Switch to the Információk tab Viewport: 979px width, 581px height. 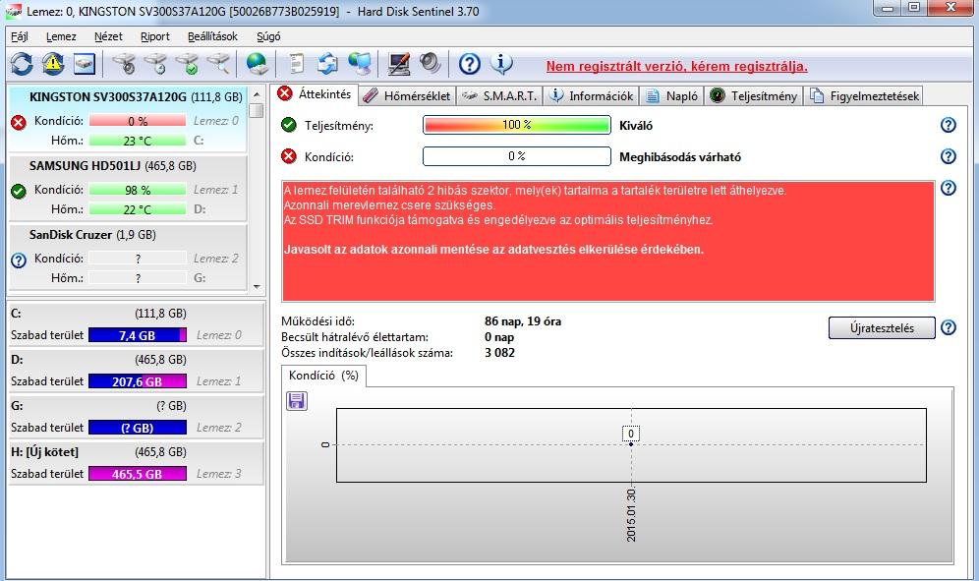point(592,95)
